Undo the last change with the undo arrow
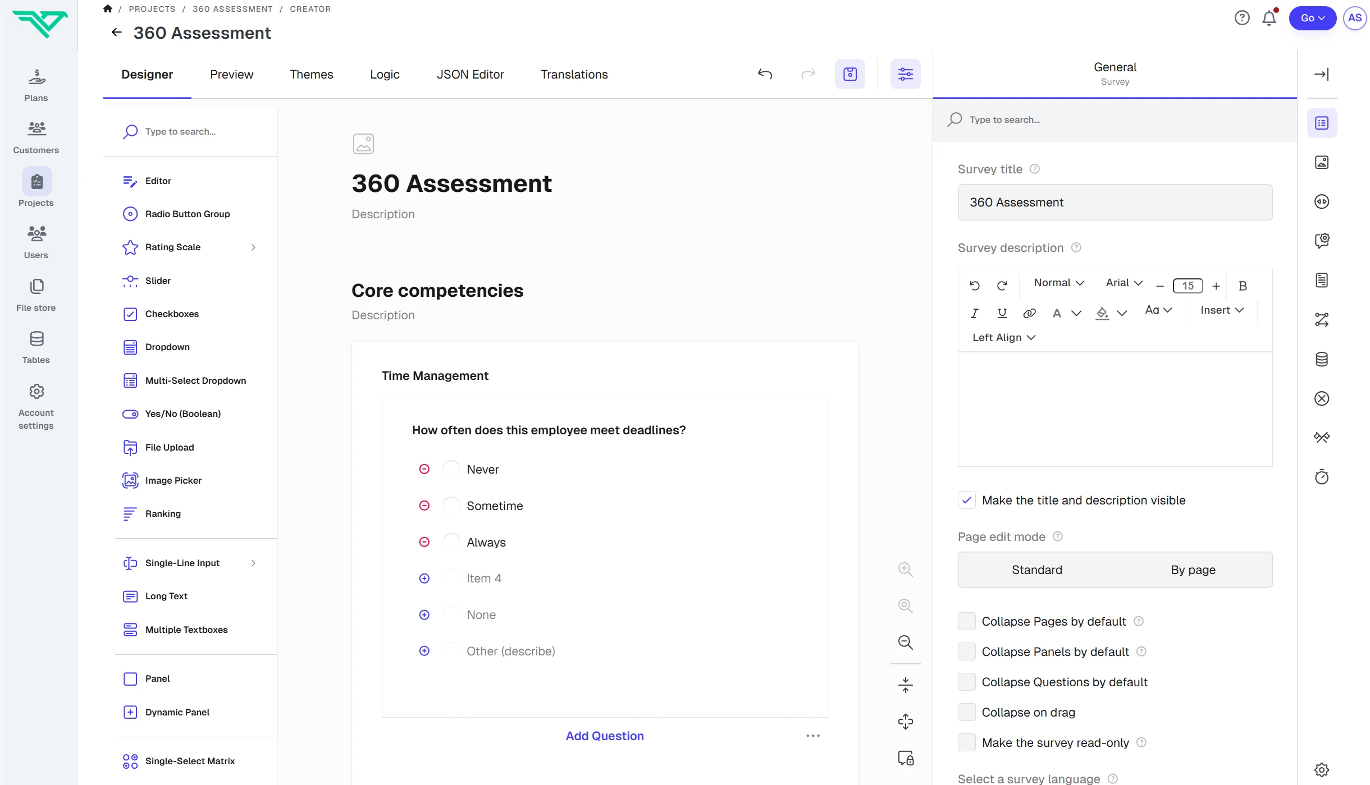This screenshot has width=1370, height=785. pos(765,74)
